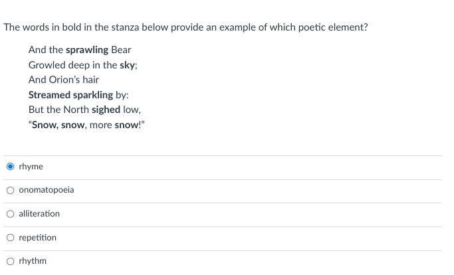
Task: Click the line And Orion's hair
Action: [64, 80]
